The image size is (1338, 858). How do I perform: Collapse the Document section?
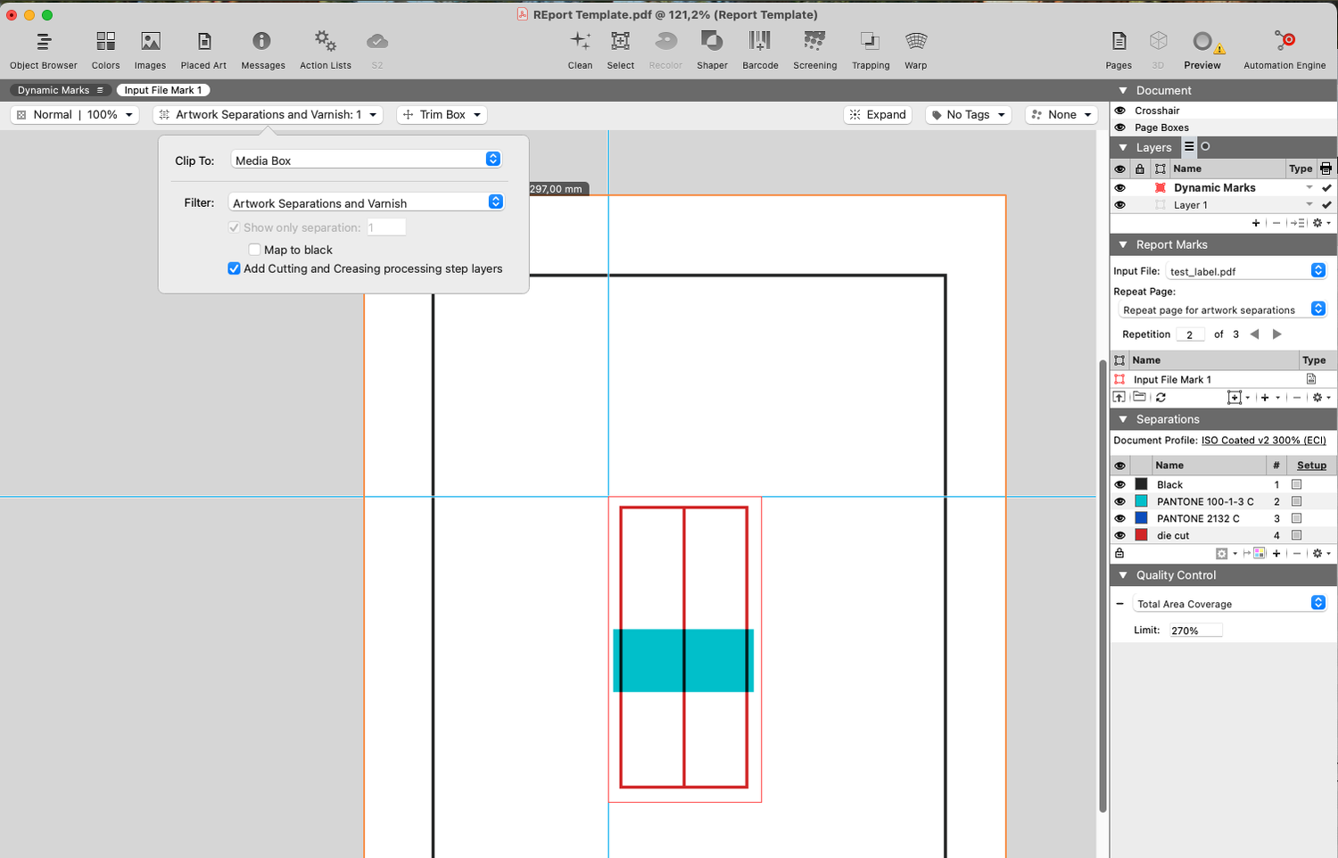[x=1123, y=90]
